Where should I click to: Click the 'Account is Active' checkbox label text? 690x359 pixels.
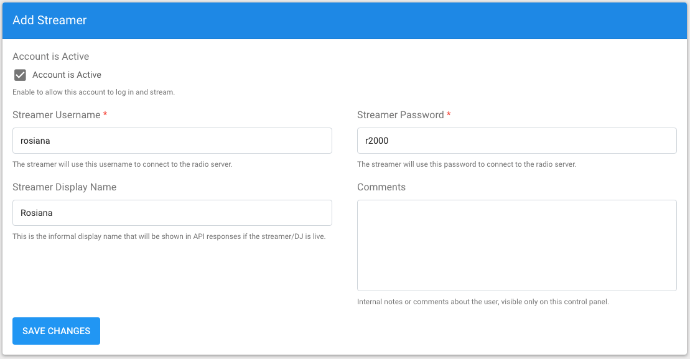point(67,75)
